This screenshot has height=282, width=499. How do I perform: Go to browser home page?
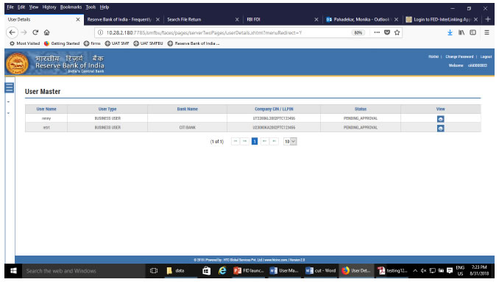click(x=47, y=32)
